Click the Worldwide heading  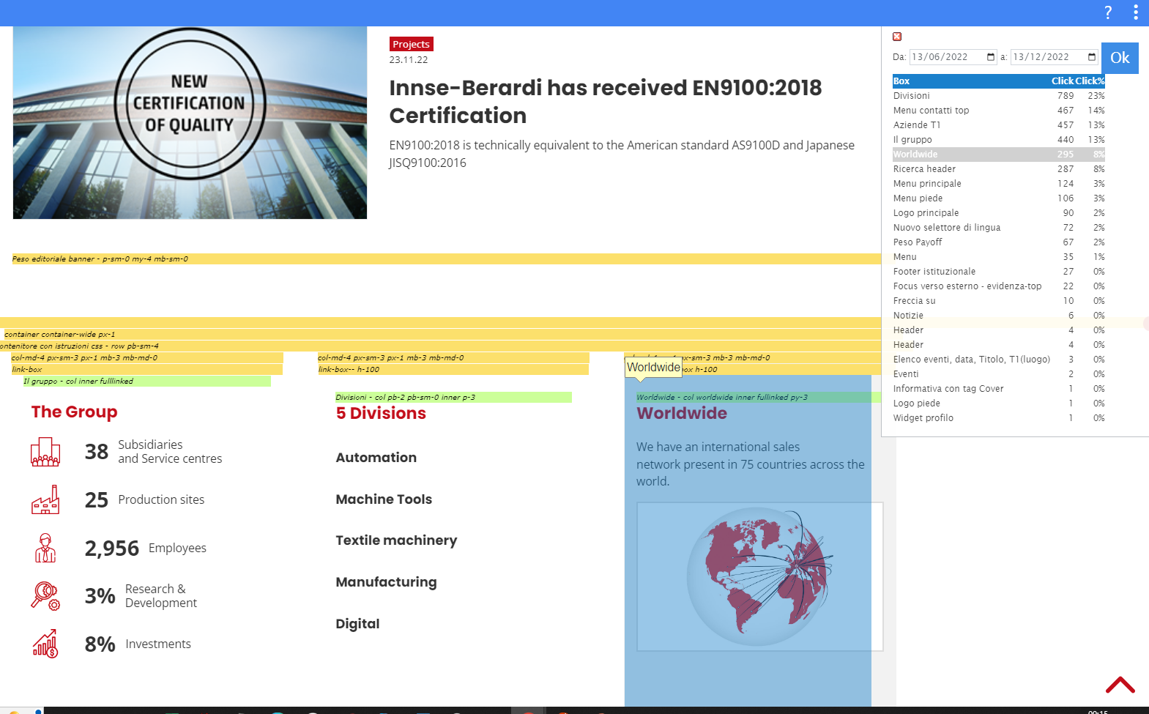point(682,414)
